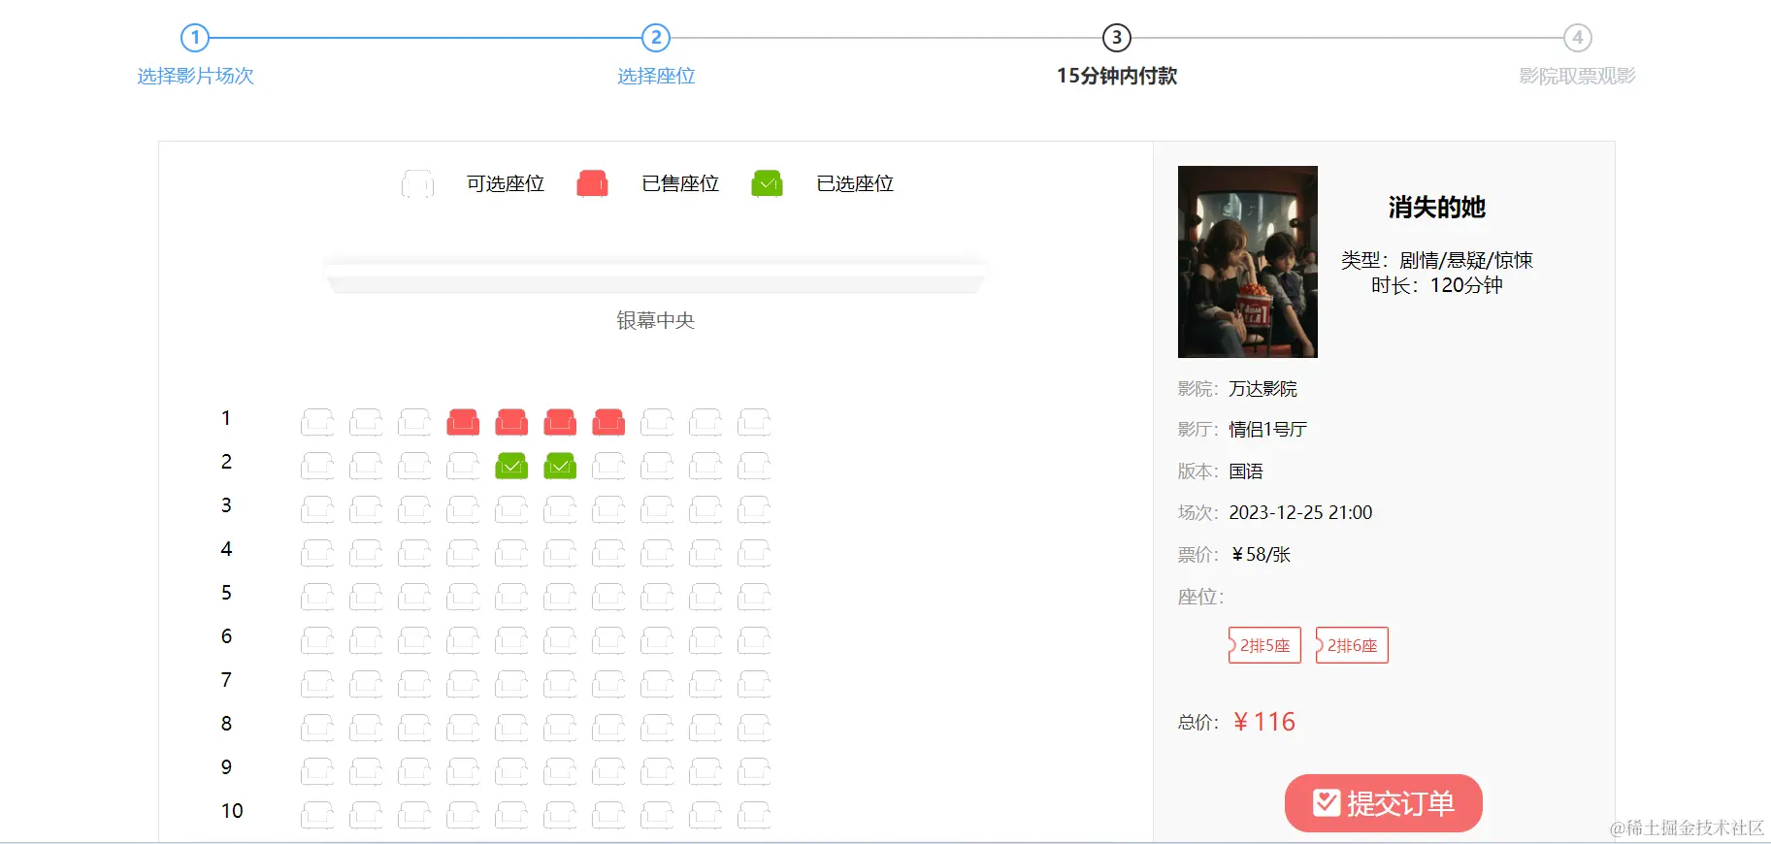The width and height of the screenshot is (1771, 844).
Task: Click the 消失的她 movie poster
Action: [1248, 262]
